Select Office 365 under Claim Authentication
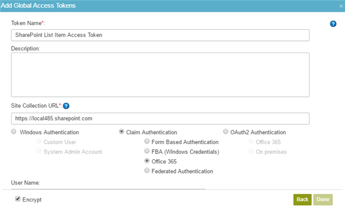 (147, 161)
